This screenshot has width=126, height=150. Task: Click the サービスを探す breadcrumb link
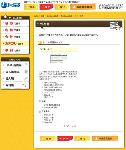click(x=52, y=16)
